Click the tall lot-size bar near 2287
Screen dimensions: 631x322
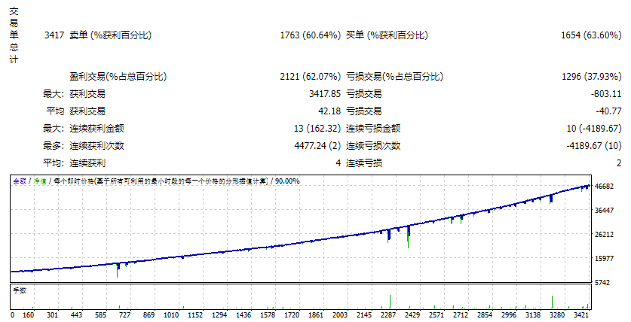click(390, 302)
